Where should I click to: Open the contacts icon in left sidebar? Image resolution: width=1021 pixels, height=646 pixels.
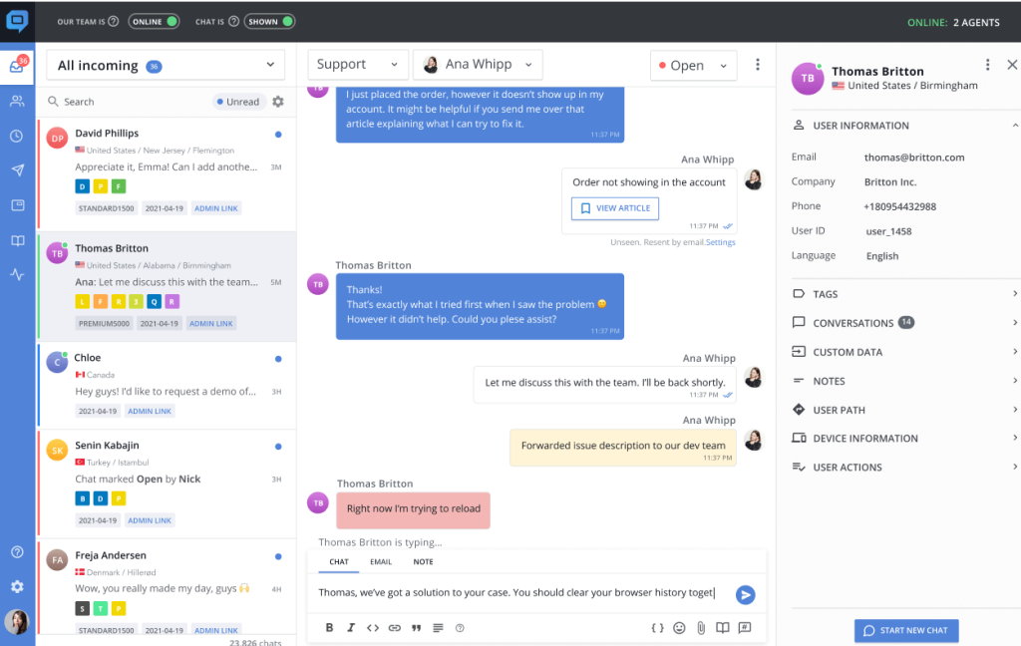pyautogui.click(x=18, y=101)
